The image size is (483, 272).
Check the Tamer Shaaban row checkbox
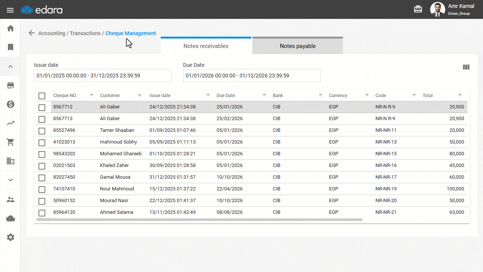42,131
